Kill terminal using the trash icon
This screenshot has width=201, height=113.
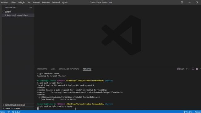(197, 69)
